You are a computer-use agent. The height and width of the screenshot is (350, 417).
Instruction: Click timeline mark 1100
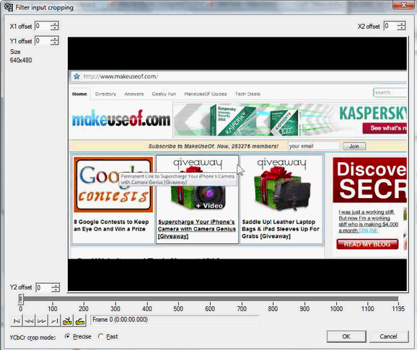367,308
